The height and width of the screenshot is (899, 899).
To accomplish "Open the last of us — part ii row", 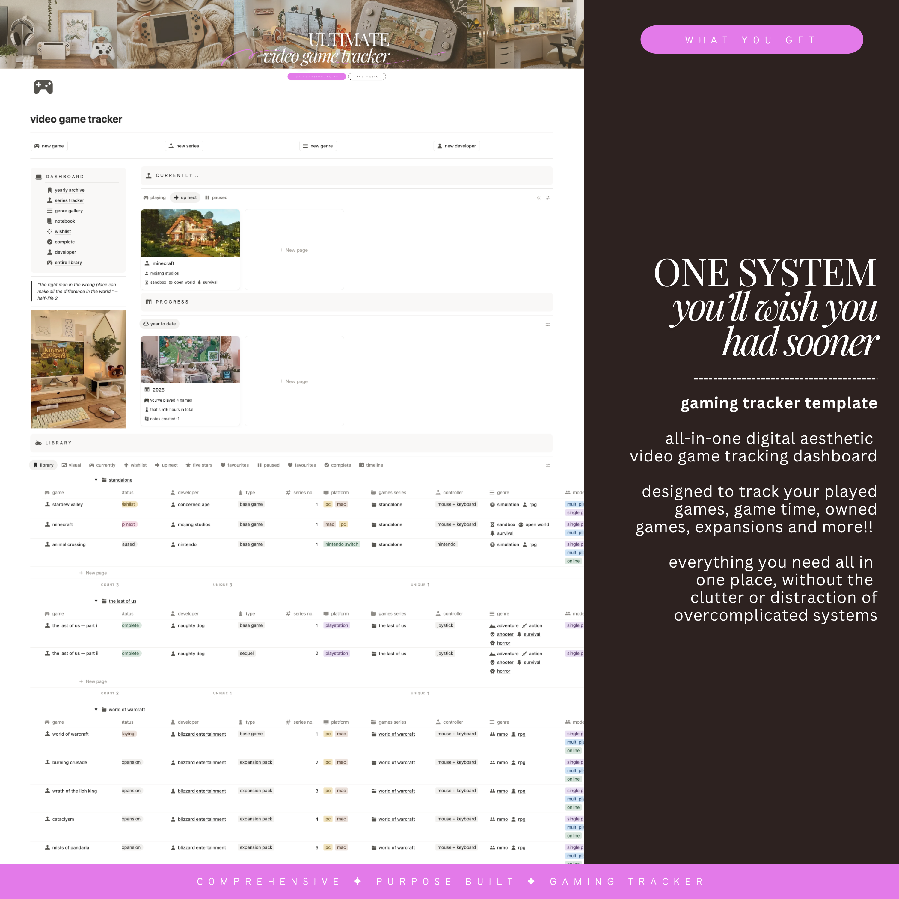I will (x=75, y=654).
